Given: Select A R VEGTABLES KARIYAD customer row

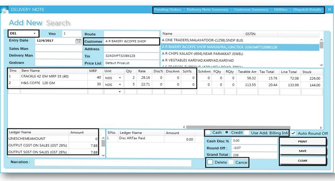Looking at the screenshot, I should pyautogui.click(x=240, y=60).
